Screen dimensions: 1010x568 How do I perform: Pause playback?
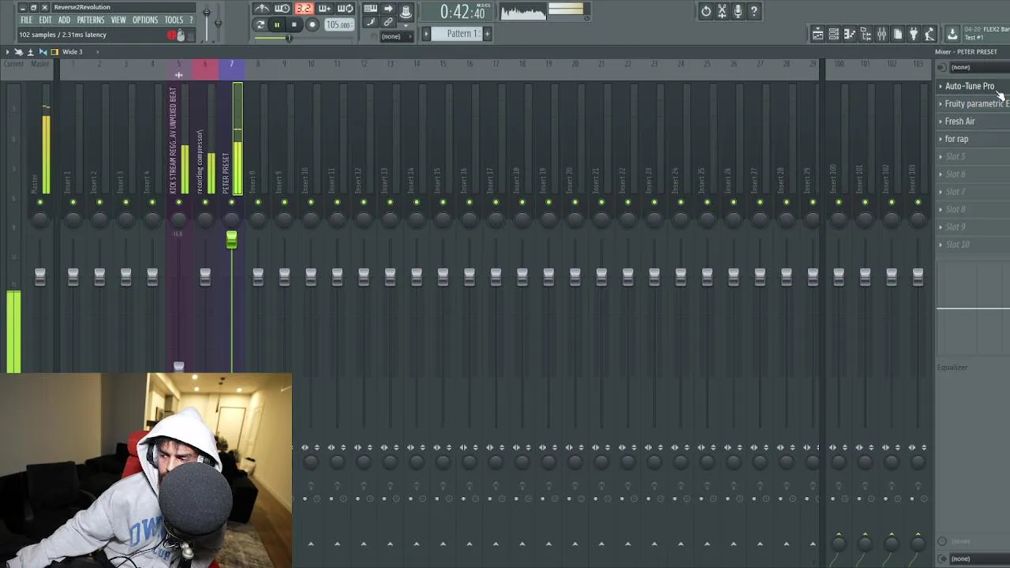point(277,24)
